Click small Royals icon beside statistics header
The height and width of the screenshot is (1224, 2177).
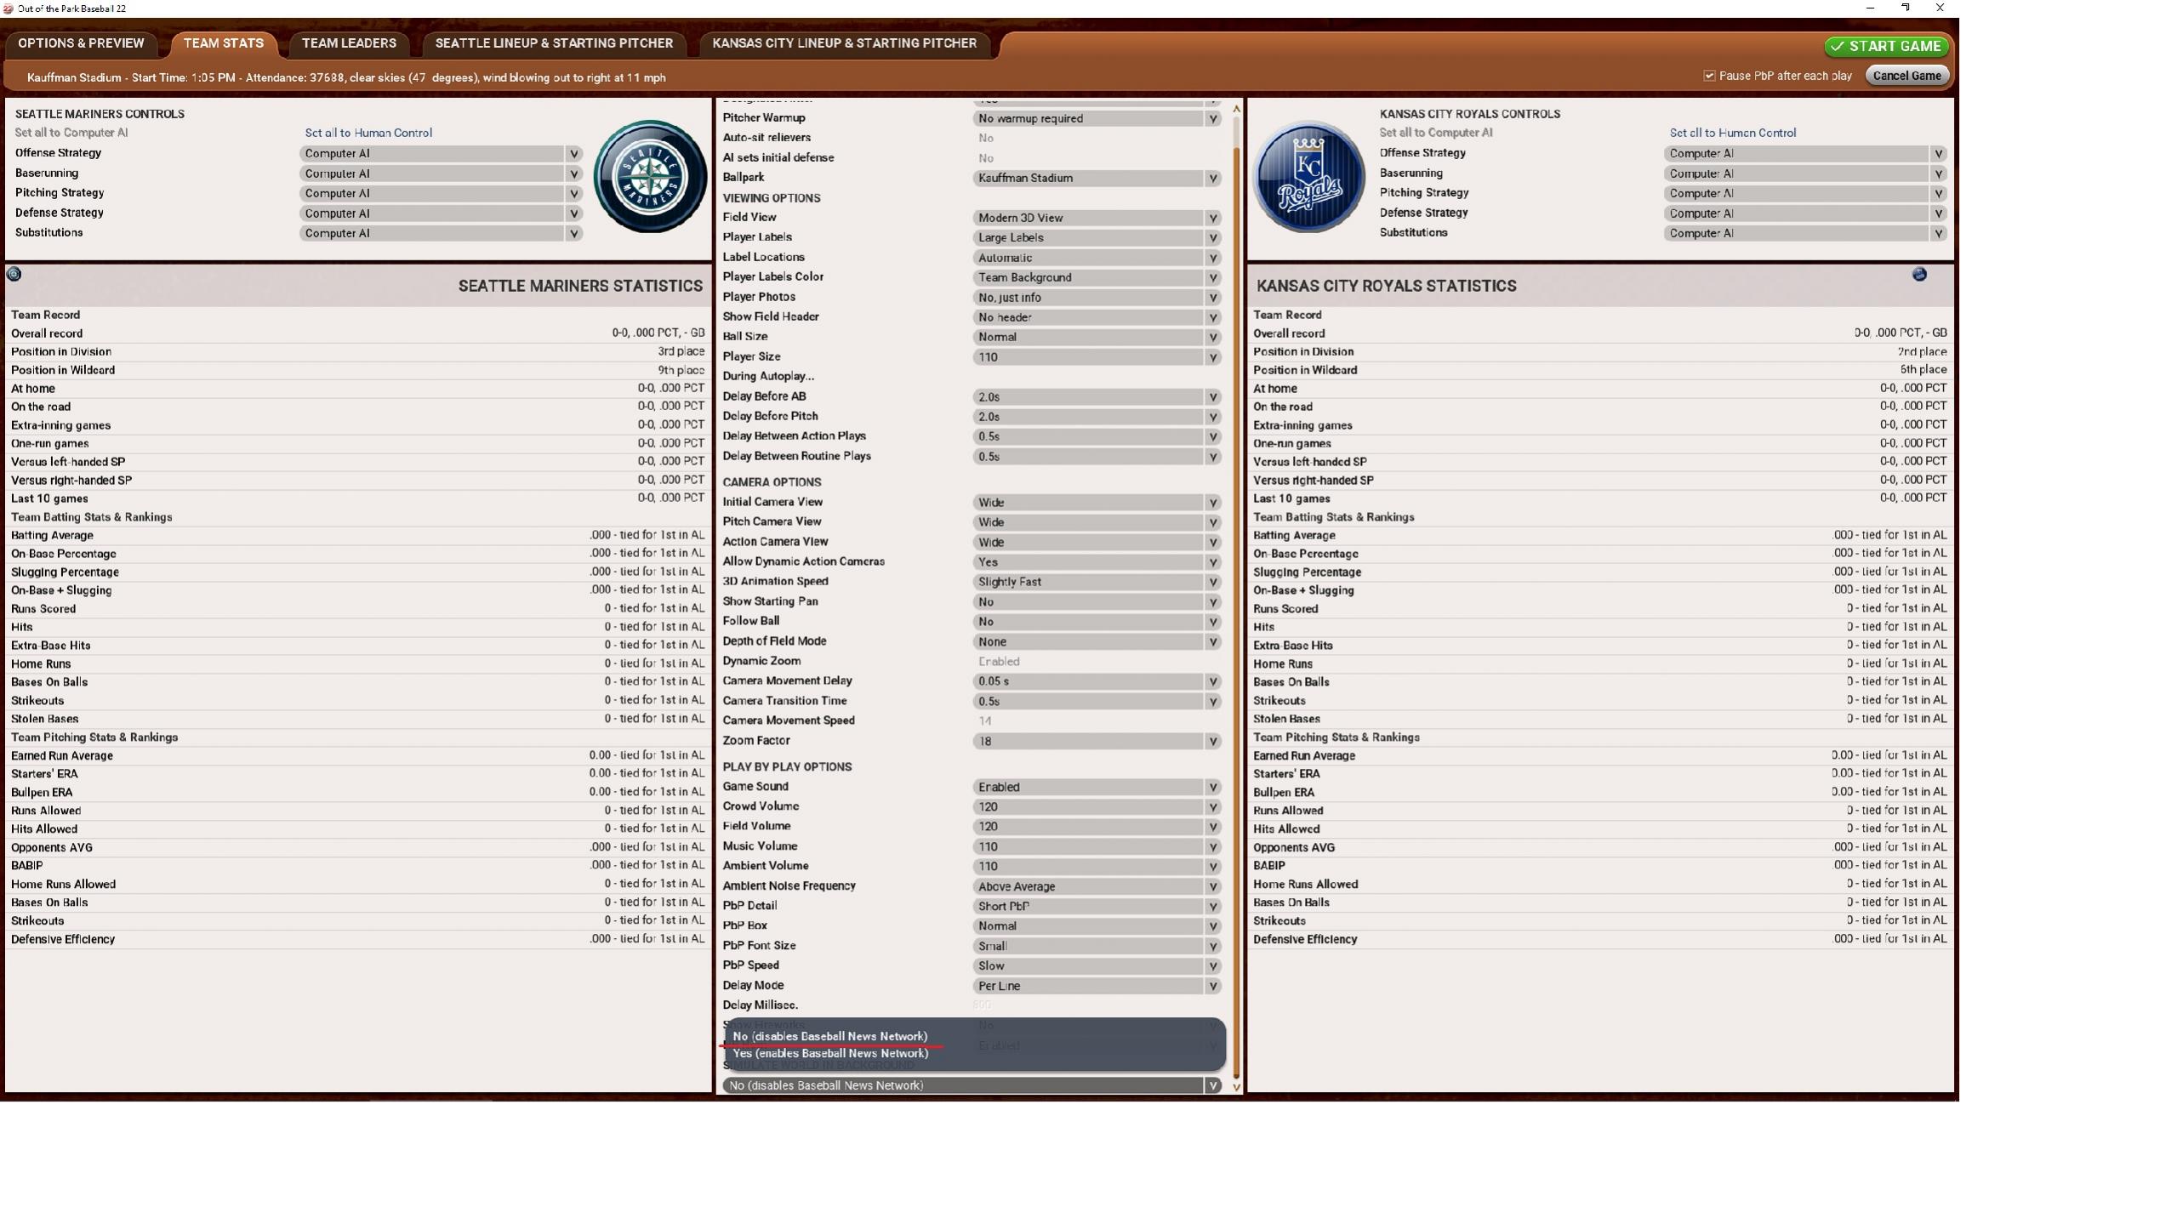1918,274
